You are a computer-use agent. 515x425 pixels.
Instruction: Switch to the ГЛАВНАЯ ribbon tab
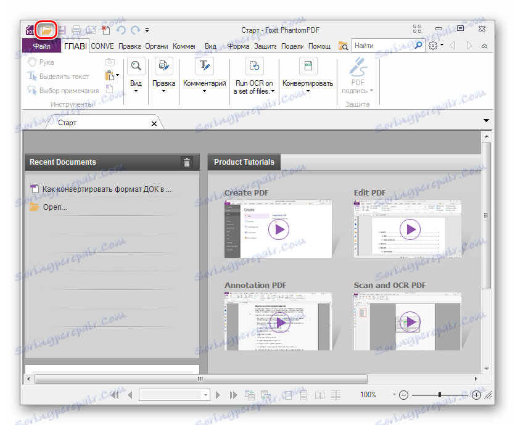[75, 46]
